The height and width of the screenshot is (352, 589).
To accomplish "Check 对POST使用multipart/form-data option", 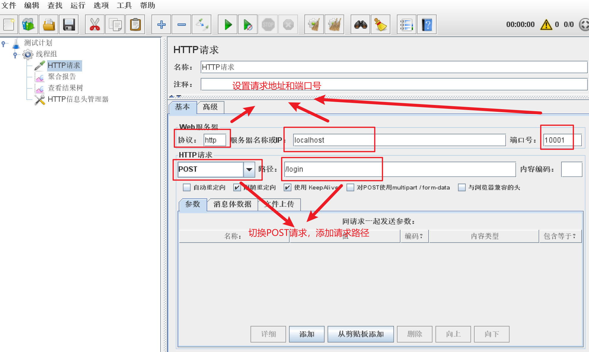I will point(350,187).
